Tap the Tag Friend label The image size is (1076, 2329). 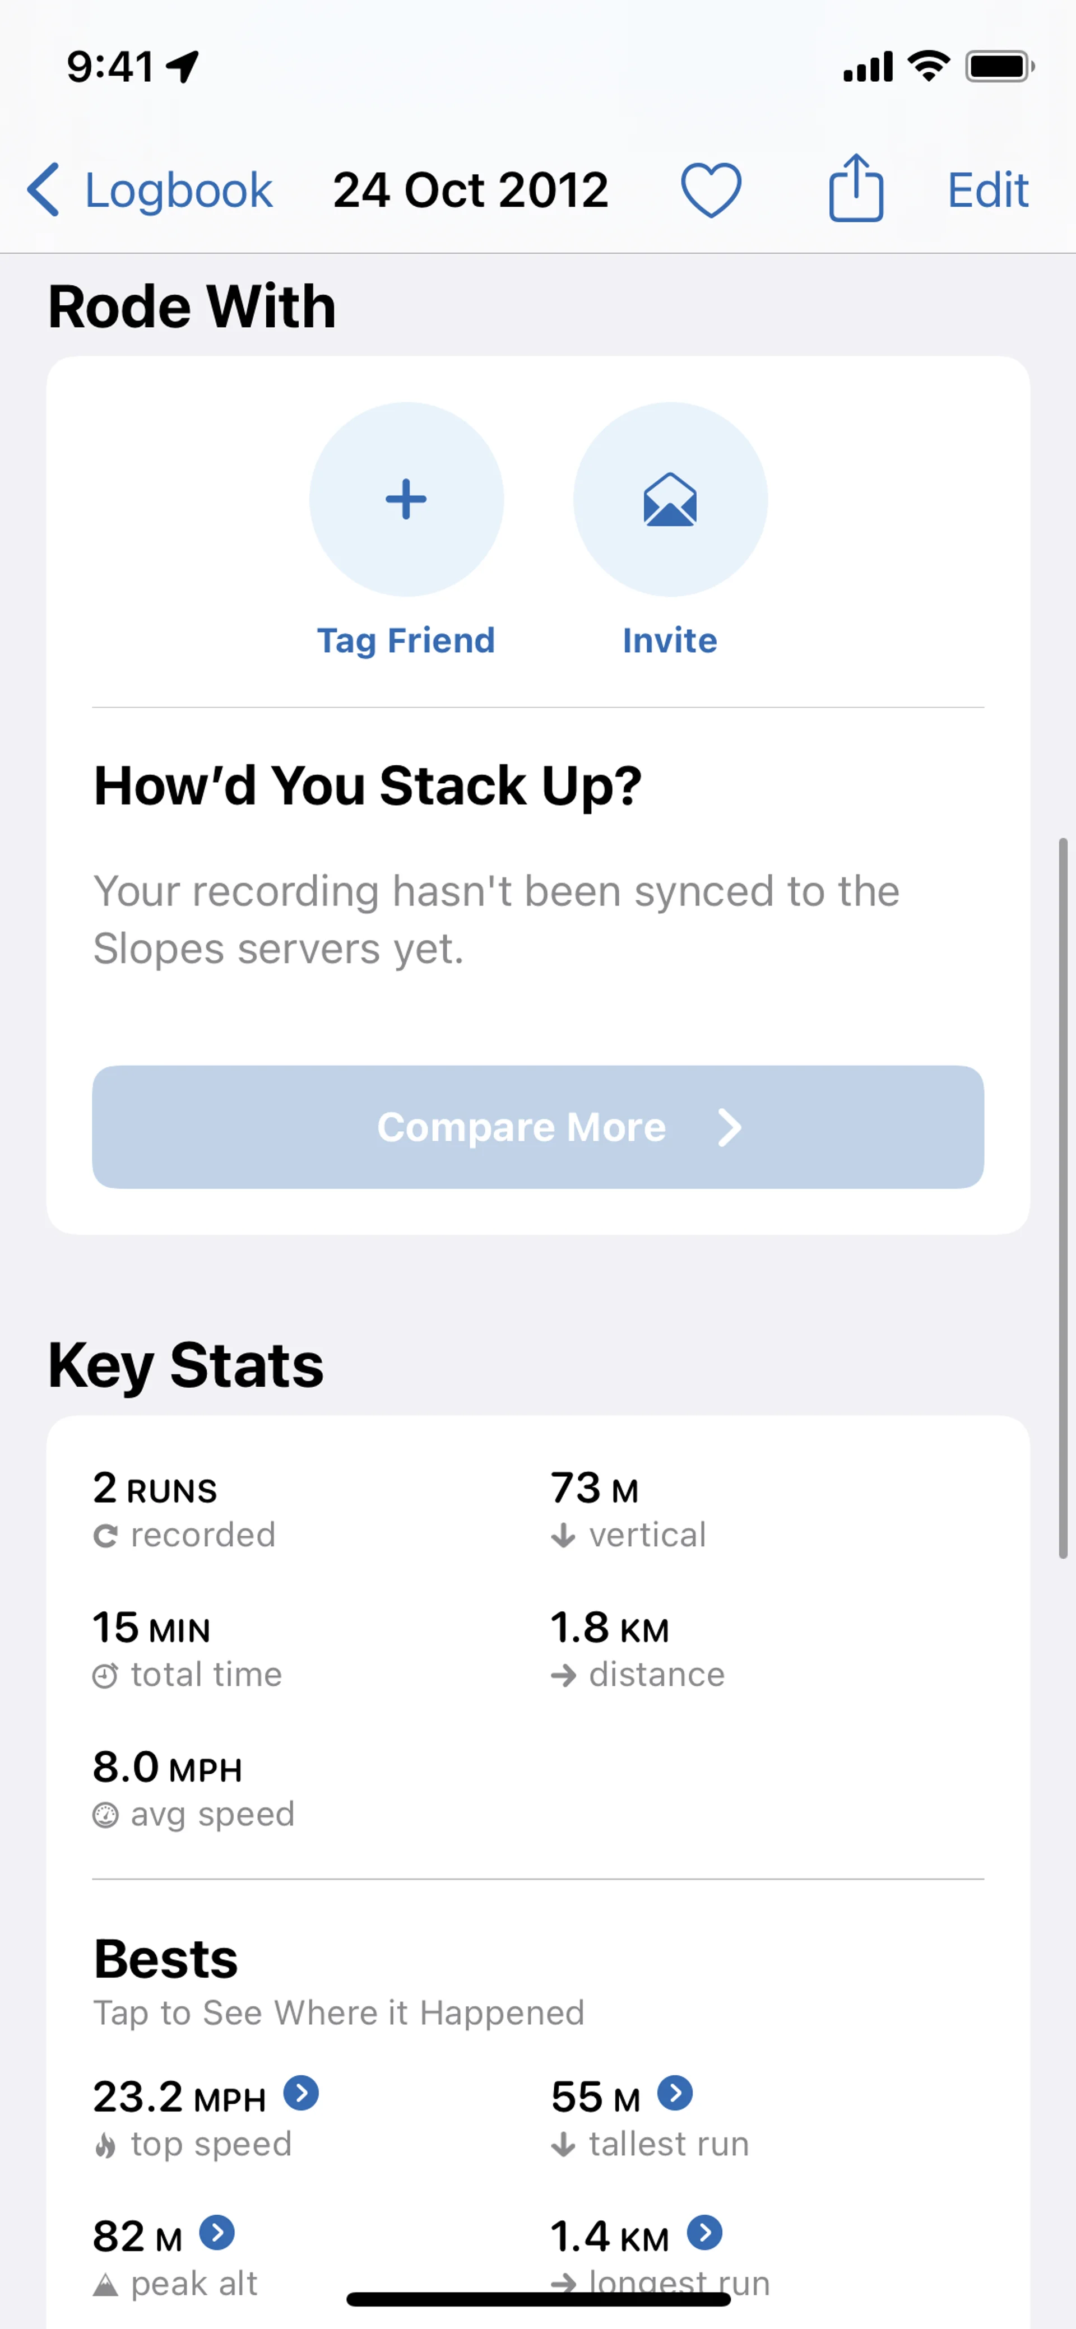point(406,640)
